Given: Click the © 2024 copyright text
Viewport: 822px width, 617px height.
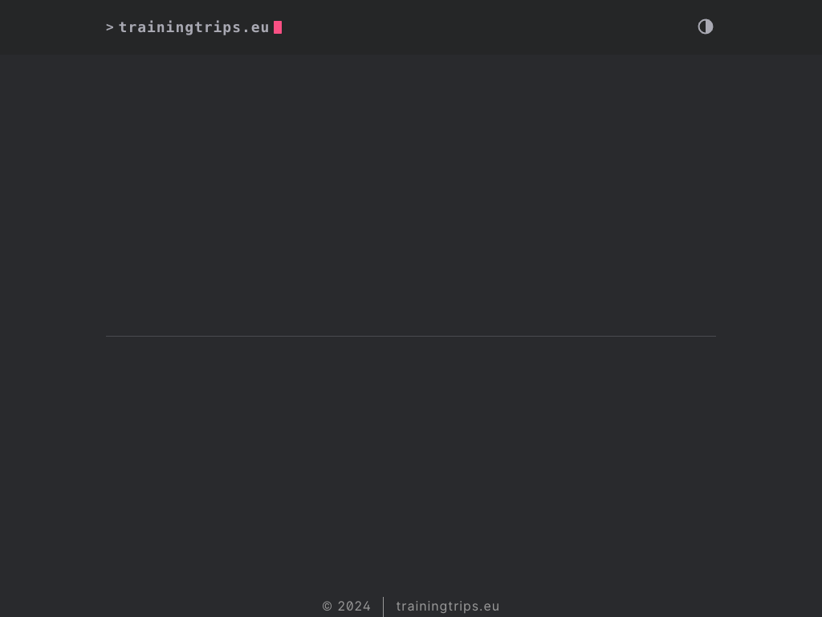Looking at the screenshot, I should (347, 606).
